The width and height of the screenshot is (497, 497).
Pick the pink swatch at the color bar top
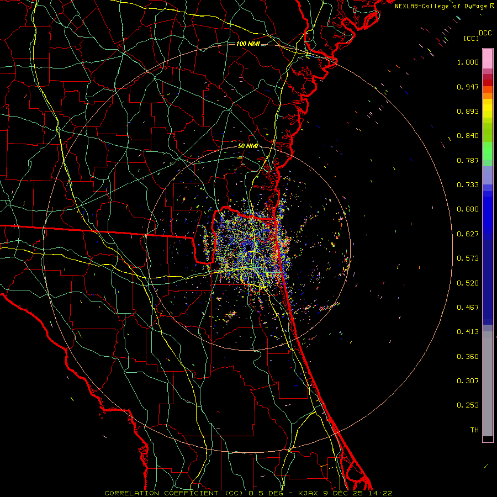click(x=488, y=59)
